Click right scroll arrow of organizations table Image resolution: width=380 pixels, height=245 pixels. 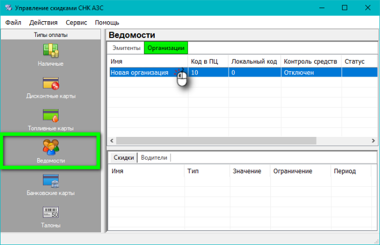373,140
